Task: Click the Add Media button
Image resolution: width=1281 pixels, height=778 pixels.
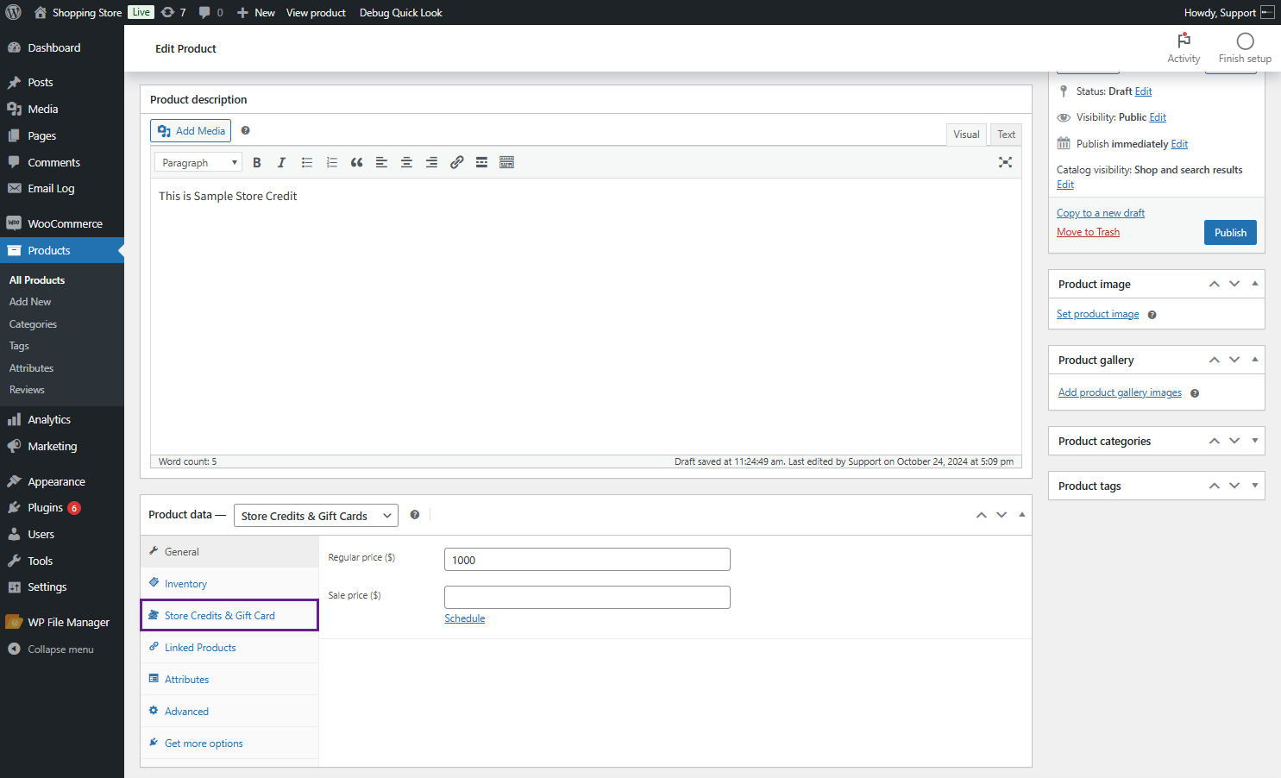Action: pos(191,131)
